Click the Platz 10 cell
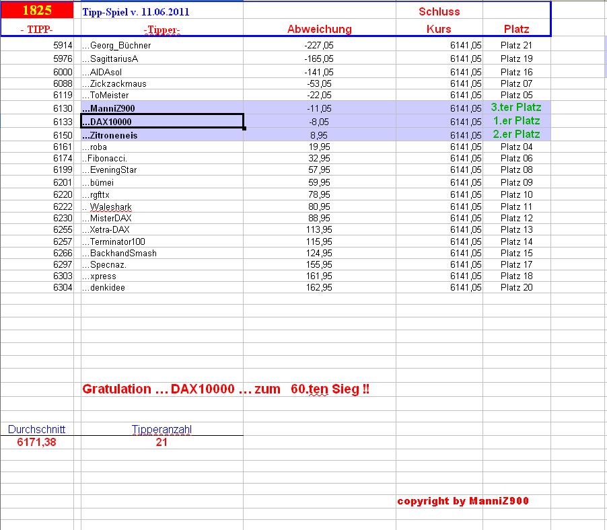The image size is (607, 530). tap(516, 194)
